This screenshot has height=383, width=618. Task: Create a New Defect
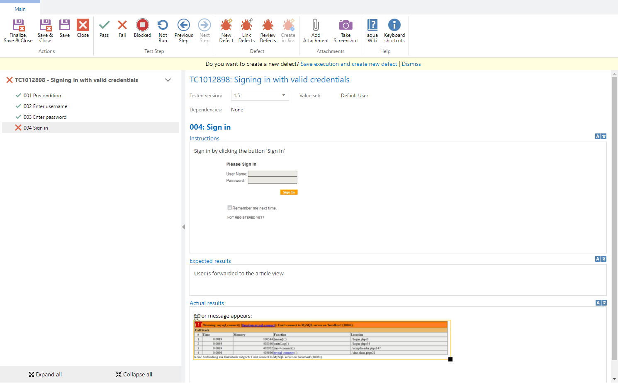226,26
